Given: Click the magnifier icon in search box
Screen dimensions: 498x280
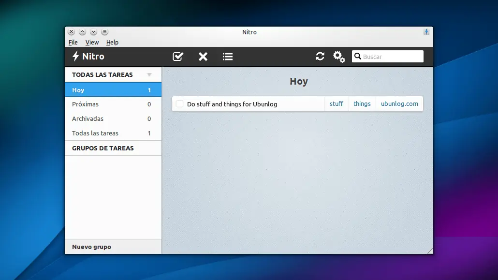Looking at the screenshot, I should tap(358, 56).
